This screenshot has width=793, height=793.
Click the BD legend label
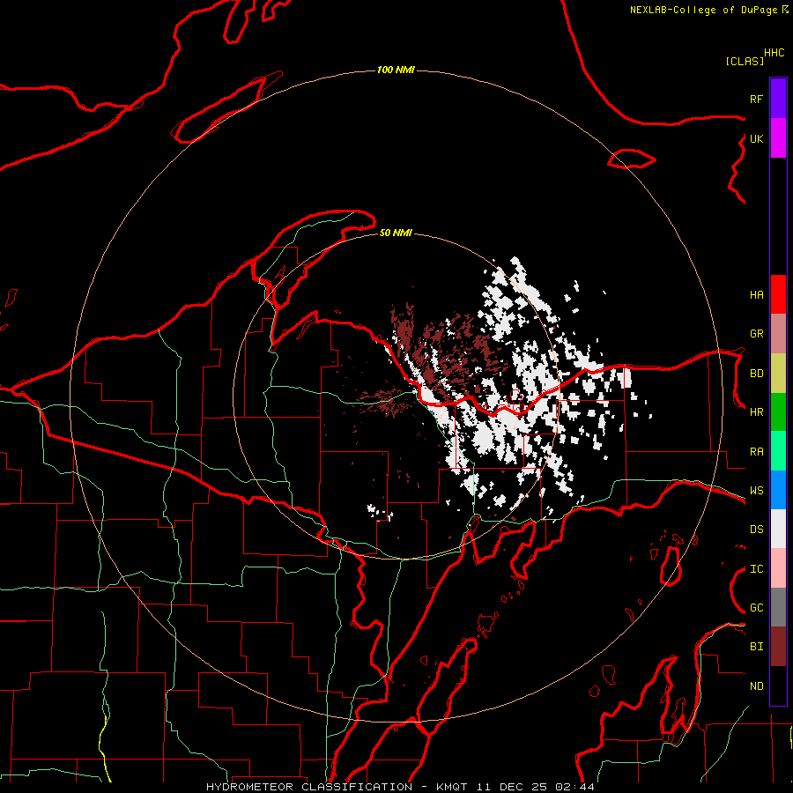click(756, 374)
